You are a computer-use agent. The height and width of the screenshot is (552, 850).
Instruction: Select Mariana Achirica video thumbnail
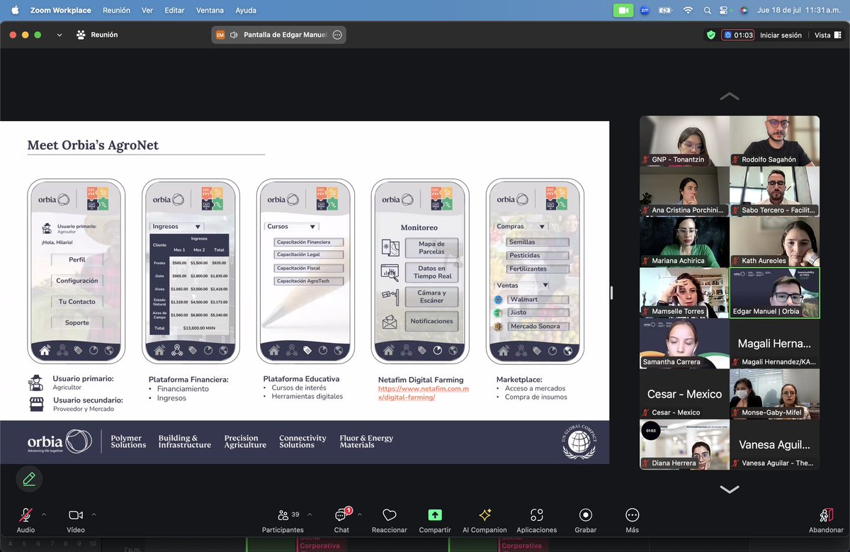[684, 242]
